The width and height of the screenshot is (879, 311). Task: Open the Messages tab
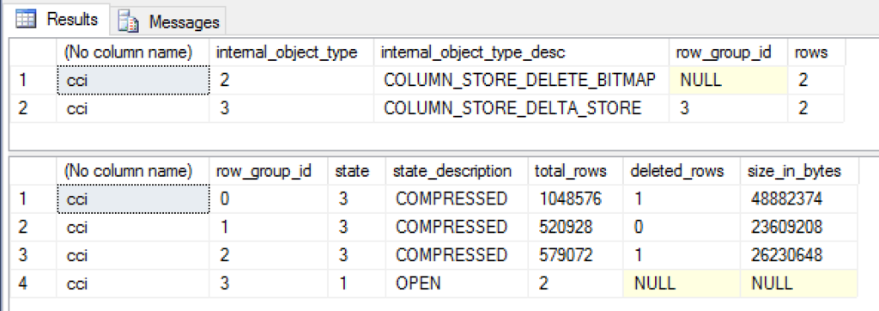tap(168, 21)
